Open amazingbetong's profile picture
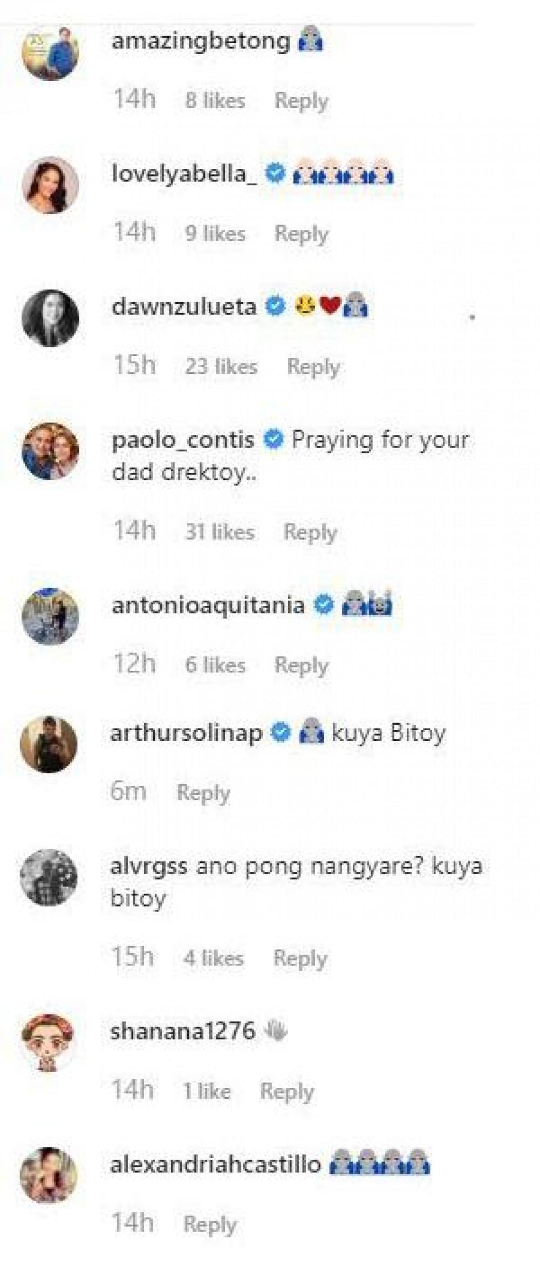 click(x=50, y=52)
